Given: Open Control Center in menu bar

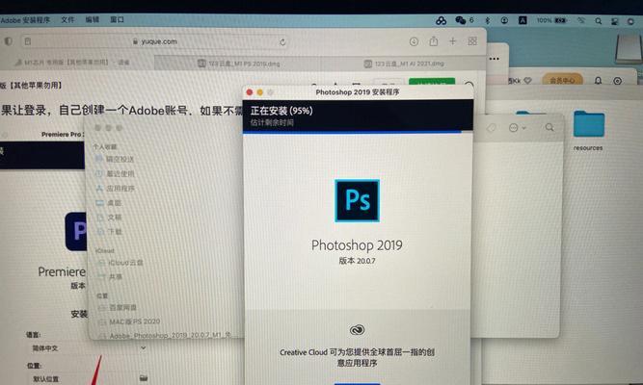Looking at the screenshot, I should [x=614, y=21].
